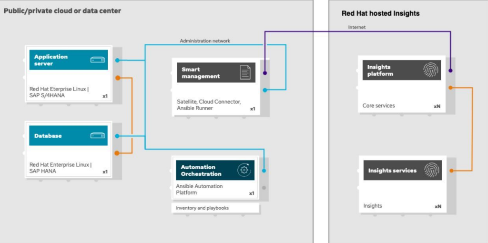This screenshot has height=243, width=488.
Task: Click the 'Insights' description under Insights services
Action: point(373,206)
